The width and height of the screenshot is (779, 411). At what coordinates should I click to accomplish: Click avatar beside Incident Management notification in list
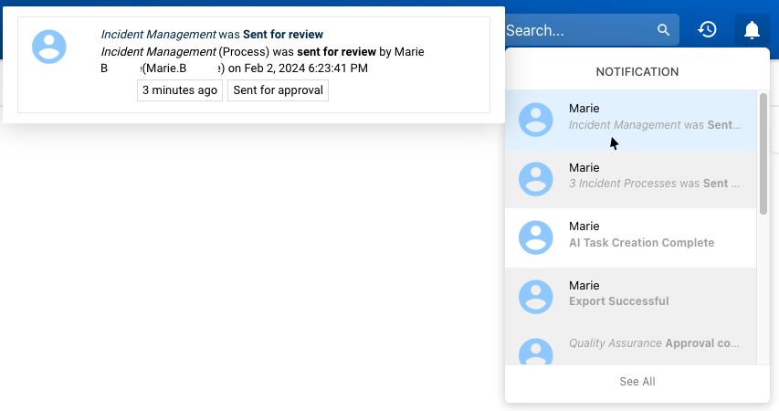tap(536, 120)
